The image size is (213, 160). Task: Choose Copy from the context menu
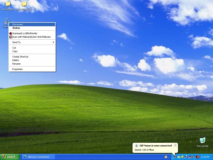coord(32,51)
